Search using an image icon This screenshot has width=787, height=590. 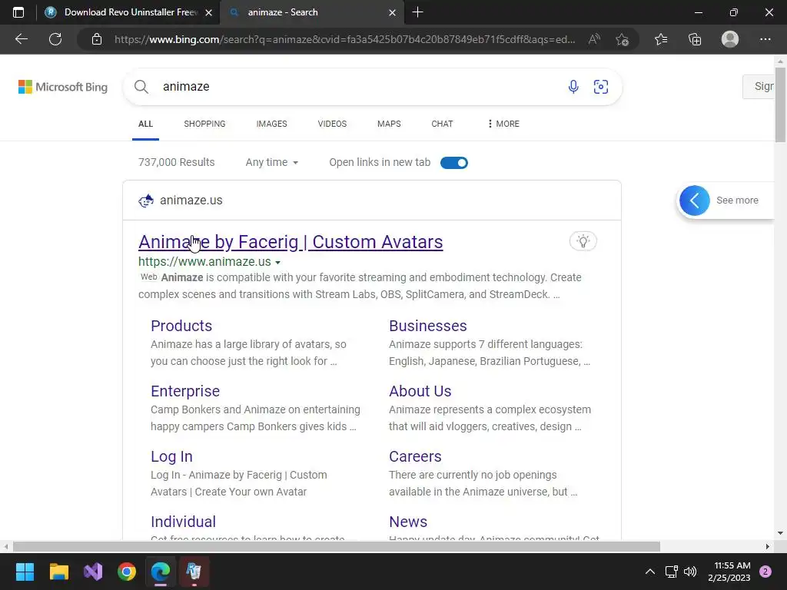[x=601, y=87]
